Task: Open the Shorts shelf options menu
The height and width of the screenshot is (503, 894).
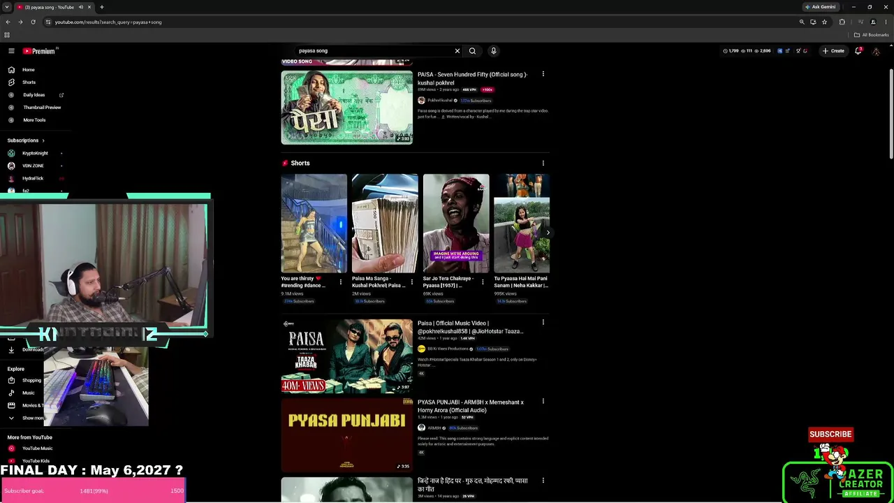Action: [x=543, y=163]
